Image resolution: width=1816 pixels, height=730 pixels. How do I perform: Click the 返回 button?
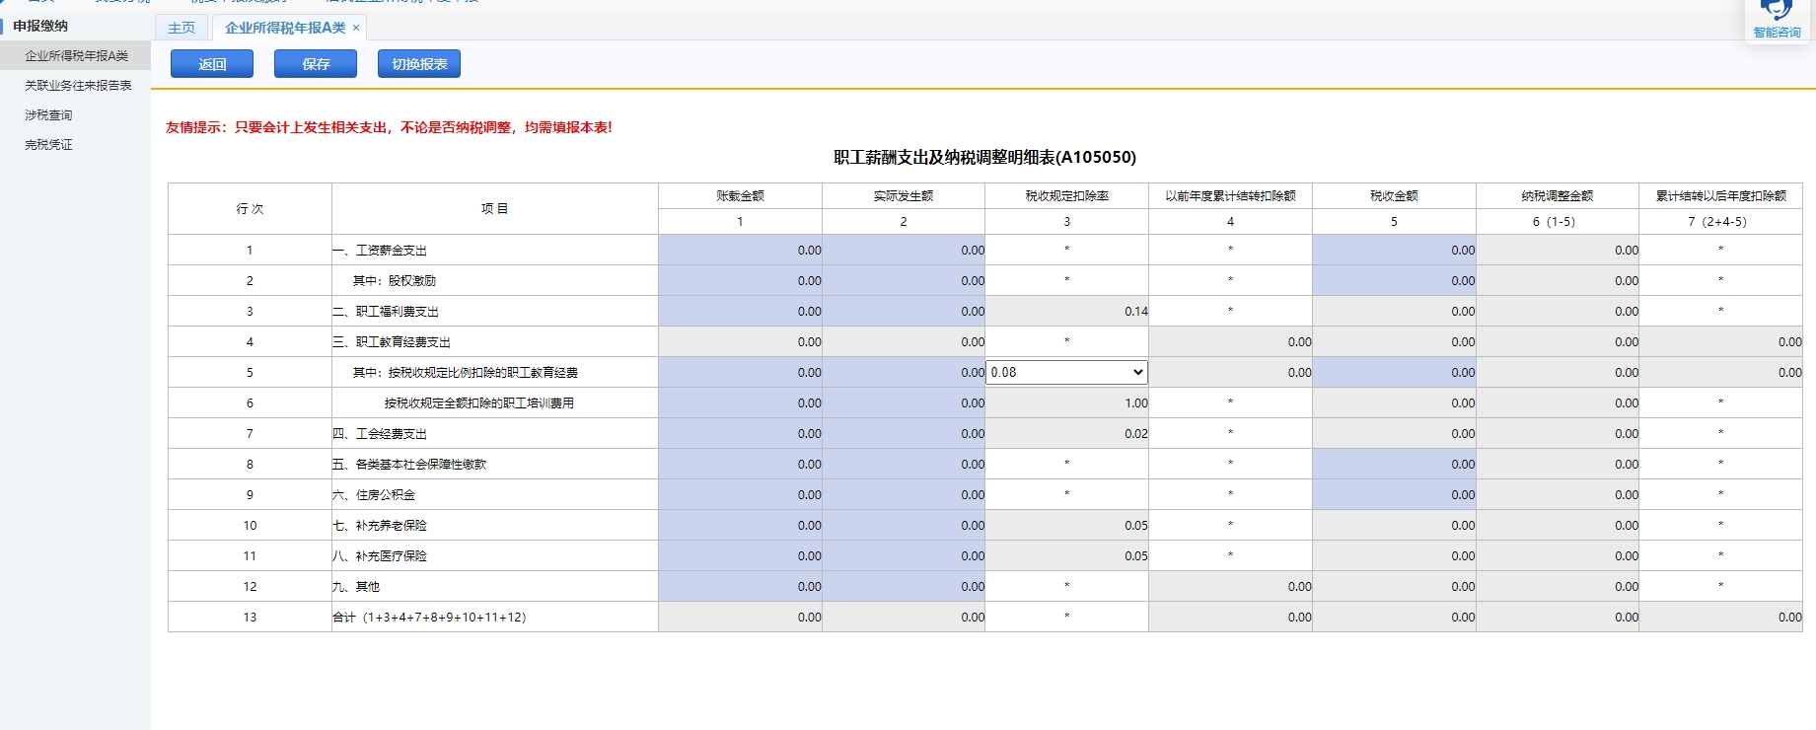click(212, 64)
